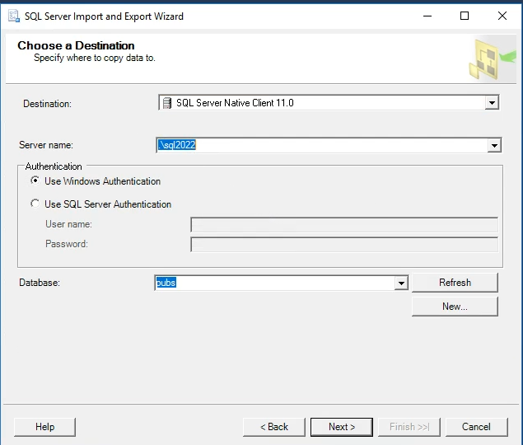Click the 'User name:' label

point(68,224)
